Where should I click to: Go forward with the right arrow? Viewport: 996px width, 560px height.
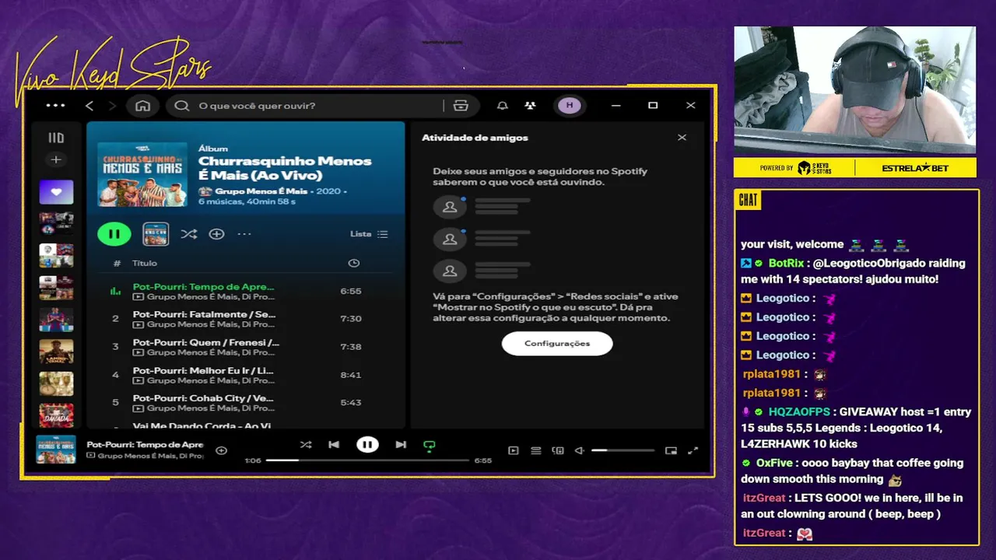click(x=112, y=106)
